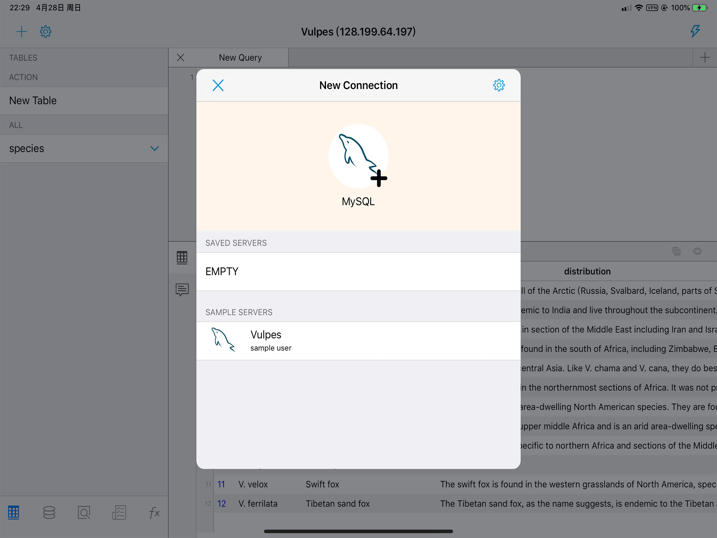The height and width of the screenshot is (538, 717).
Task: Toggle the eye visibility icon
Action: pyautogui.click(x=697, y=251)
